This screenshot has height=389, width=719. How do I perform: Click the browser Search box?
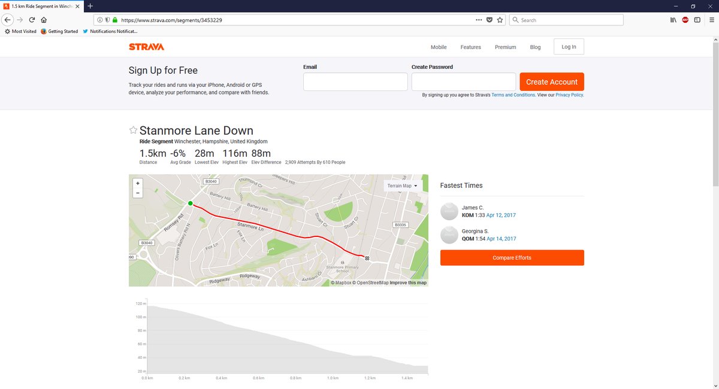(566, 20)
